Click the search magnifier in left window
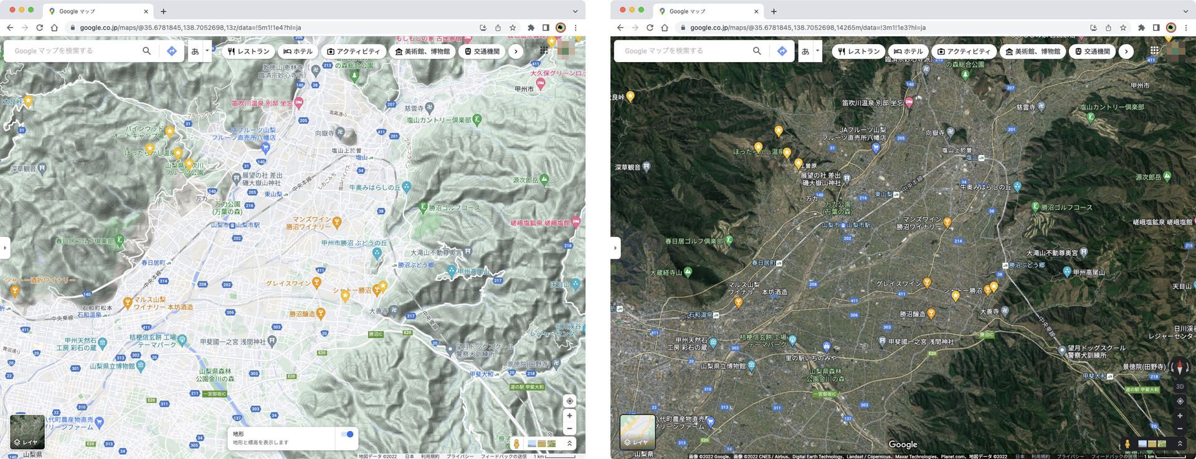 point(146,51)
